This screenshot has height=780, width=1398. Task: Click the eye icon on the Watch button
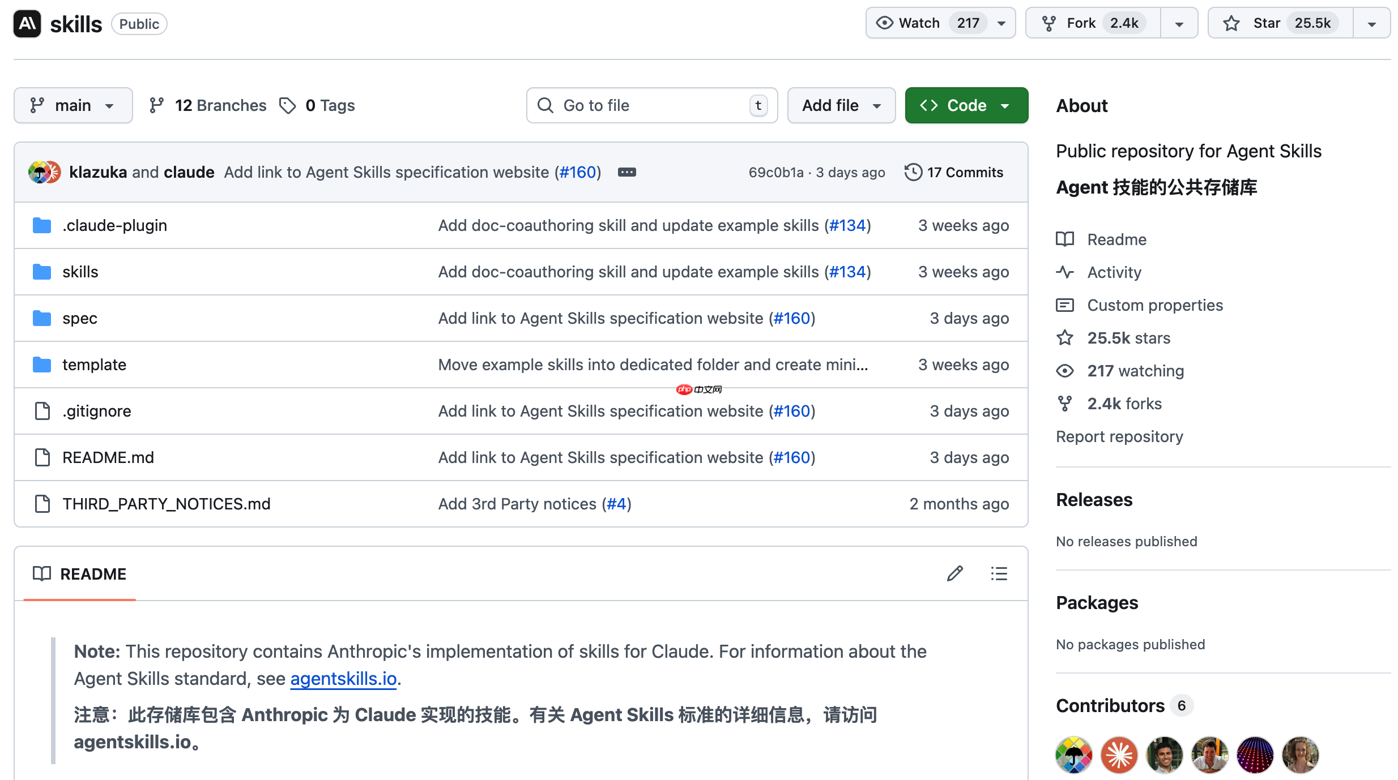tap(884, 23)
